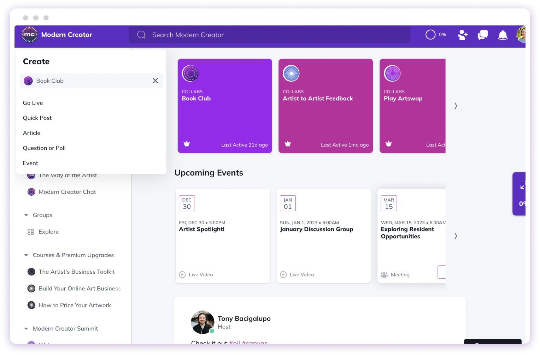Click the Play Artswap circle logo
540x355 pixels.
[392, 73]
